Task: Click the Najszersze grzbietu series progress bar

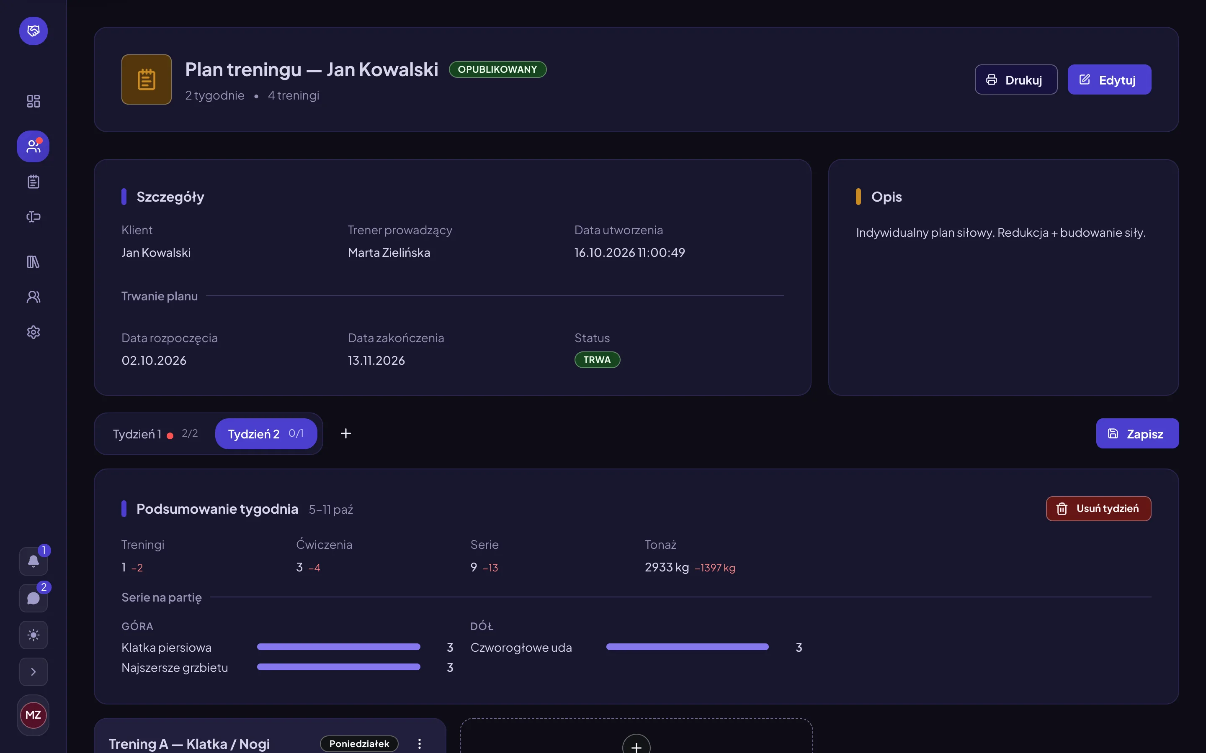Action: point(338,667)
